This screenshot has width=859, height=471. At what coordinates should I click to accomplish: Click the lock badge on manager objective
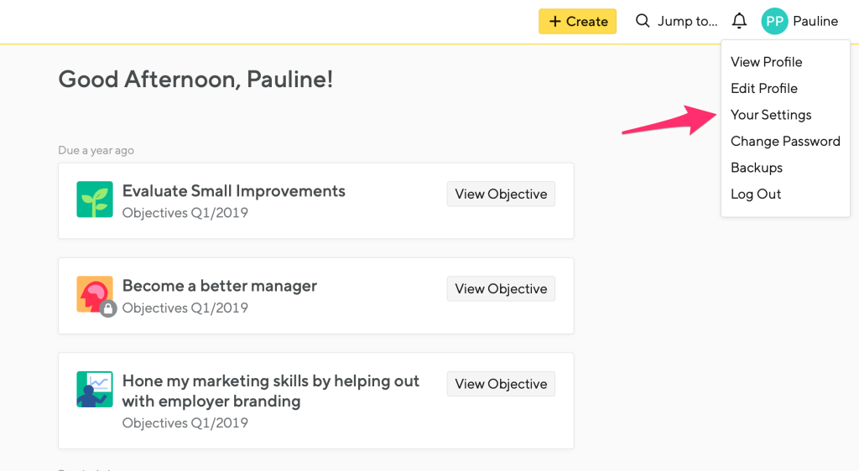click(108, 309)
